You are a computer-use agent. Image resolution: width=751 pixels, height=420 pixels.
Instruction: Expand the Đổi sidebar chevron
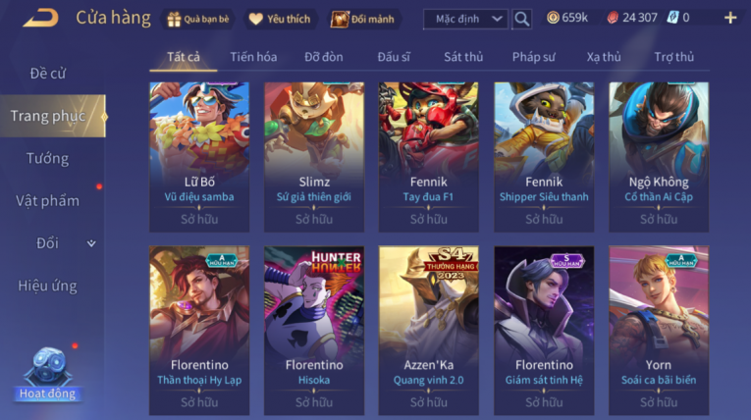[91, 243]
